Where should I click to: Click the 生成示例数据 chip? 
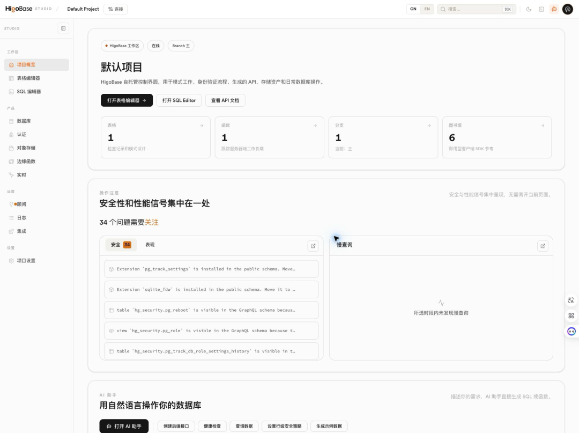point(329,427)
